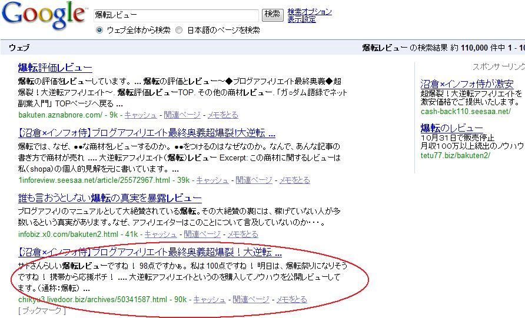The width and height of the screenshot is (525, 318).
Task: Click the URL text 1inforeview.seesaa.net/article/25572967.html
Action: tap(94, 180)
